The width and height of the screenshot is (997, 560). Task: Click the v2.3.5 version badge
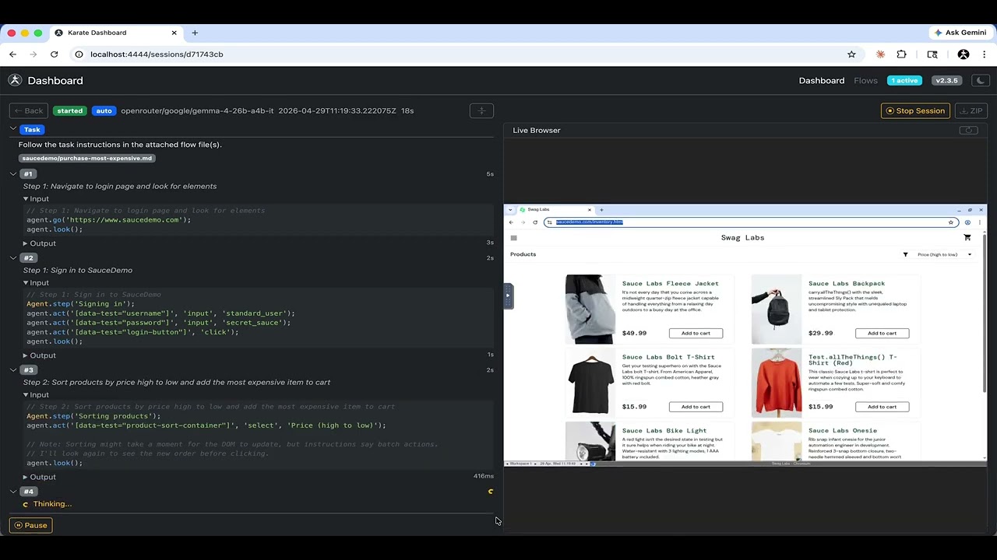pyautogui.click(x=946, y=80)
